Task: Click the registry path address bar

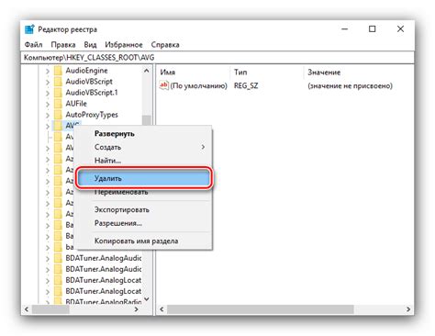Action: pos(217,58)
